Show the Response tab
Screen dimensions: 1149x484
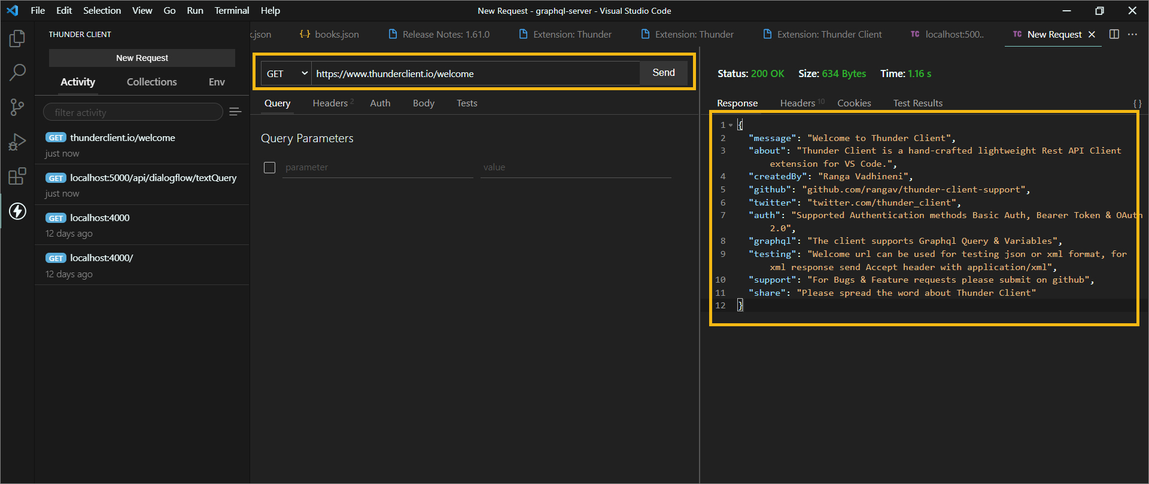(737, 103)
